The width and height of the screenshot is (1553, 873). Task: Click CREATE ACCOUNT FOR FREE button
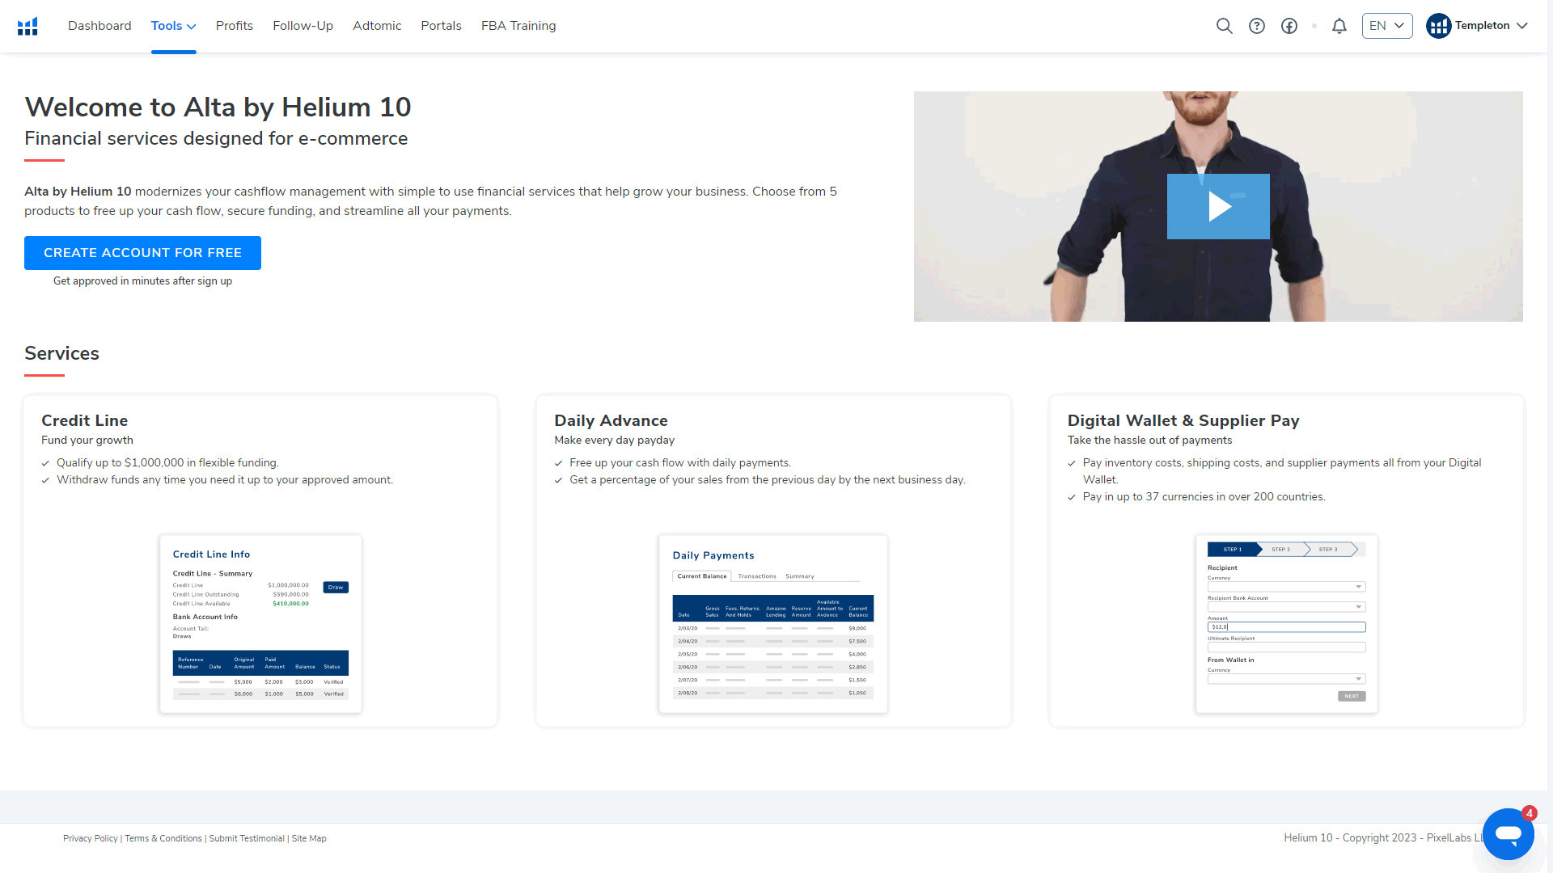(x=143, y=253)
